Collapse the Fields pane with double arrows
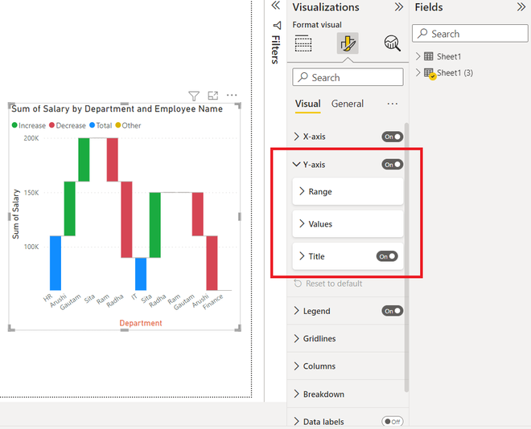 (x=521, y=6)
